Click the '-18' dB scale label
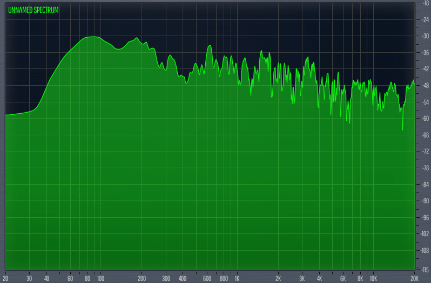Viewport: 431px width, 283px height. [x=425, y=3]
